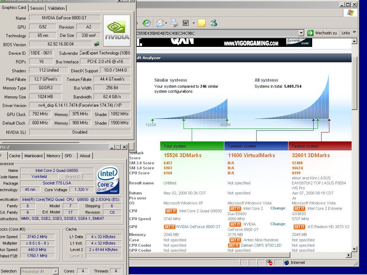Click GET IT badge for ATI Radeon HD 3870 X2
367x275 pixels.
click(299, 227)
